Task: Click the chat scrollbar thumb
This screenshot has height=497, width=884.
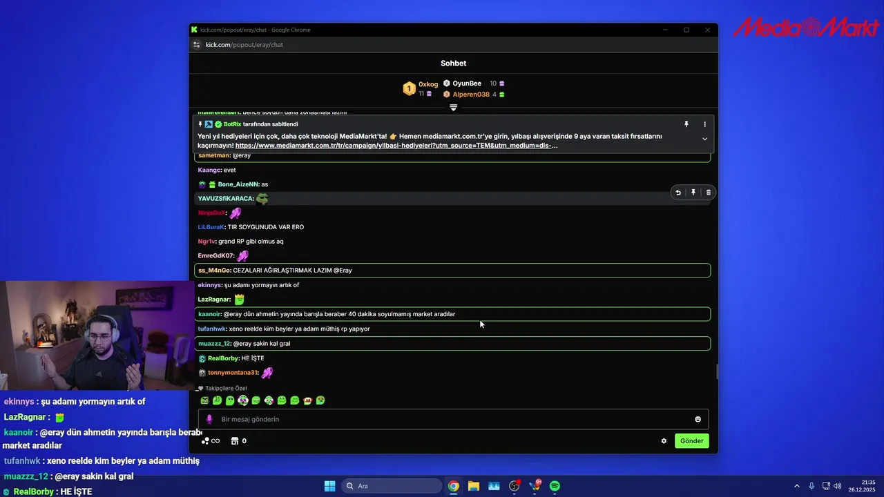Action: tap(716, 372)
